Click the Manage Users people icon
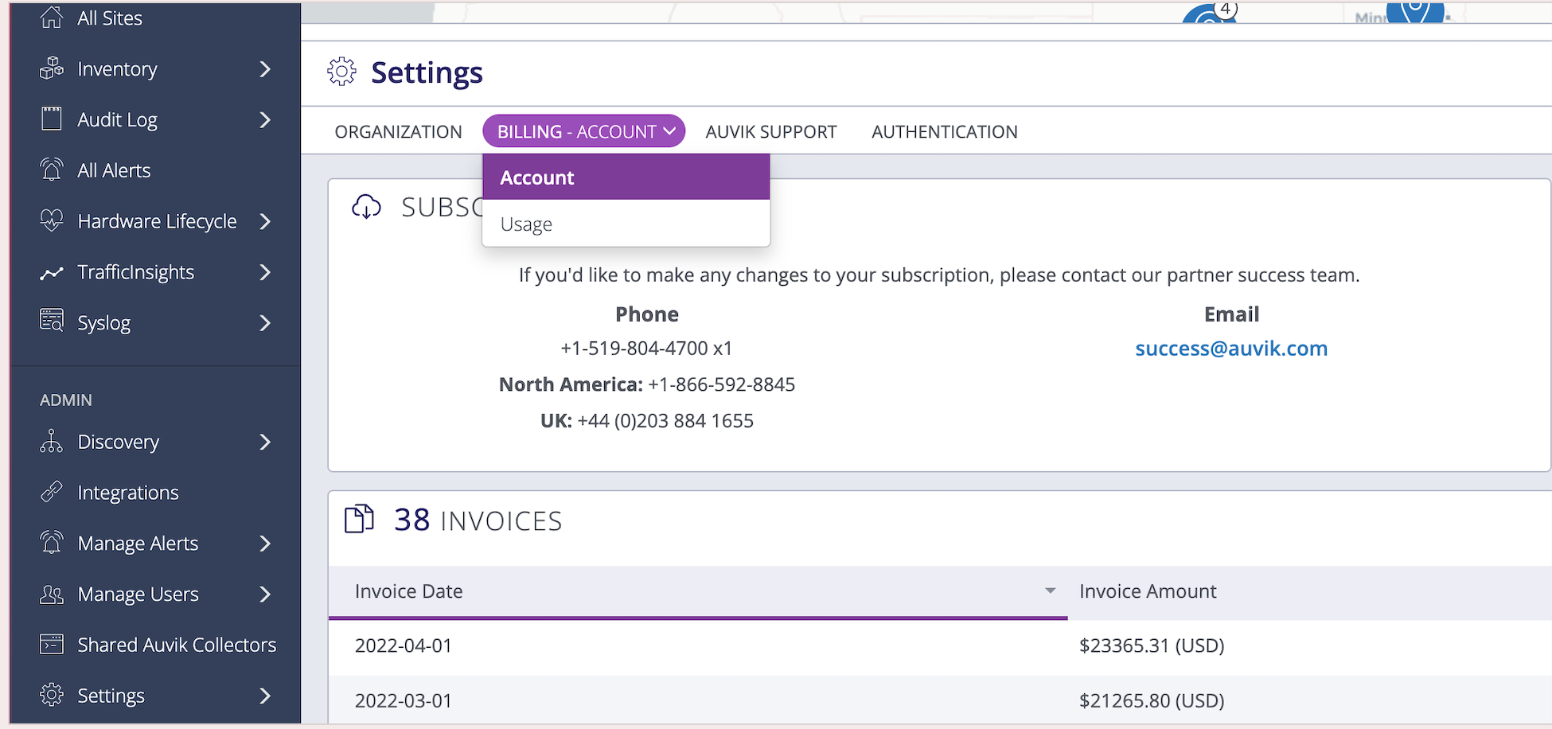This screenshot has height=729, width=1552. (x=52, y=594)
